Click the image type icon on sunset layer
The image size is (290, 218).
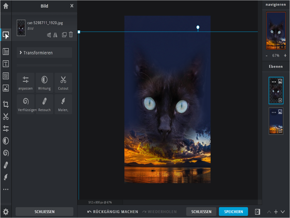[x=280, y=112]
